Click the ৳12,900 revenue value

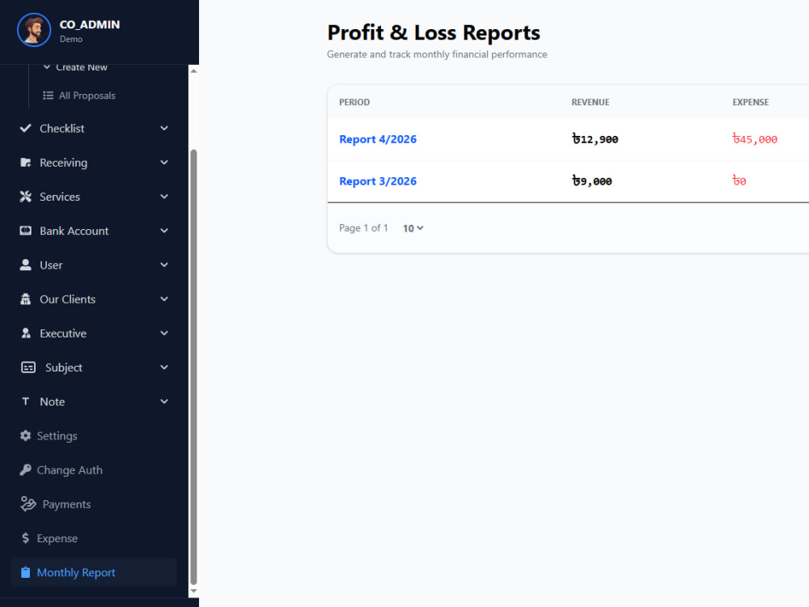click(595, 139)
